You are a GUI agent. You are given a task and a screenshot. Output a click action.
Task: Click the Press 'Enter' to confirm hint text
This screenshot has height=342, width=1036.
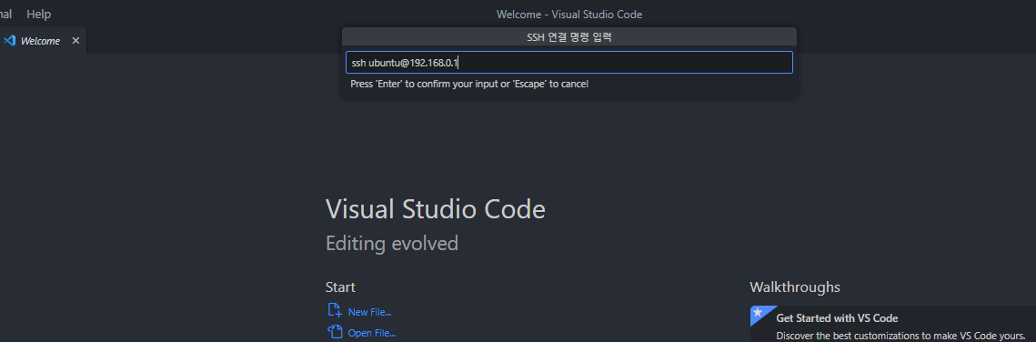pos(469,85)
